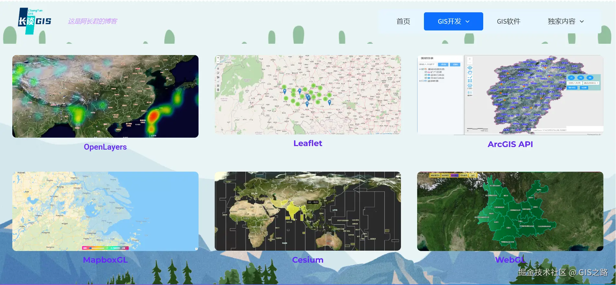Follow the MapboxGL link
The height and width of the screenshot is (285, 616).
105,260
